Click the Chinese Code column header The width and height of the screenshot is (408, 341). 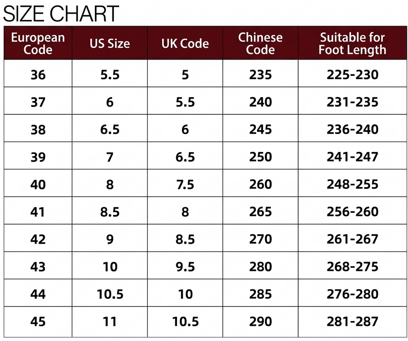click(260, 43)
